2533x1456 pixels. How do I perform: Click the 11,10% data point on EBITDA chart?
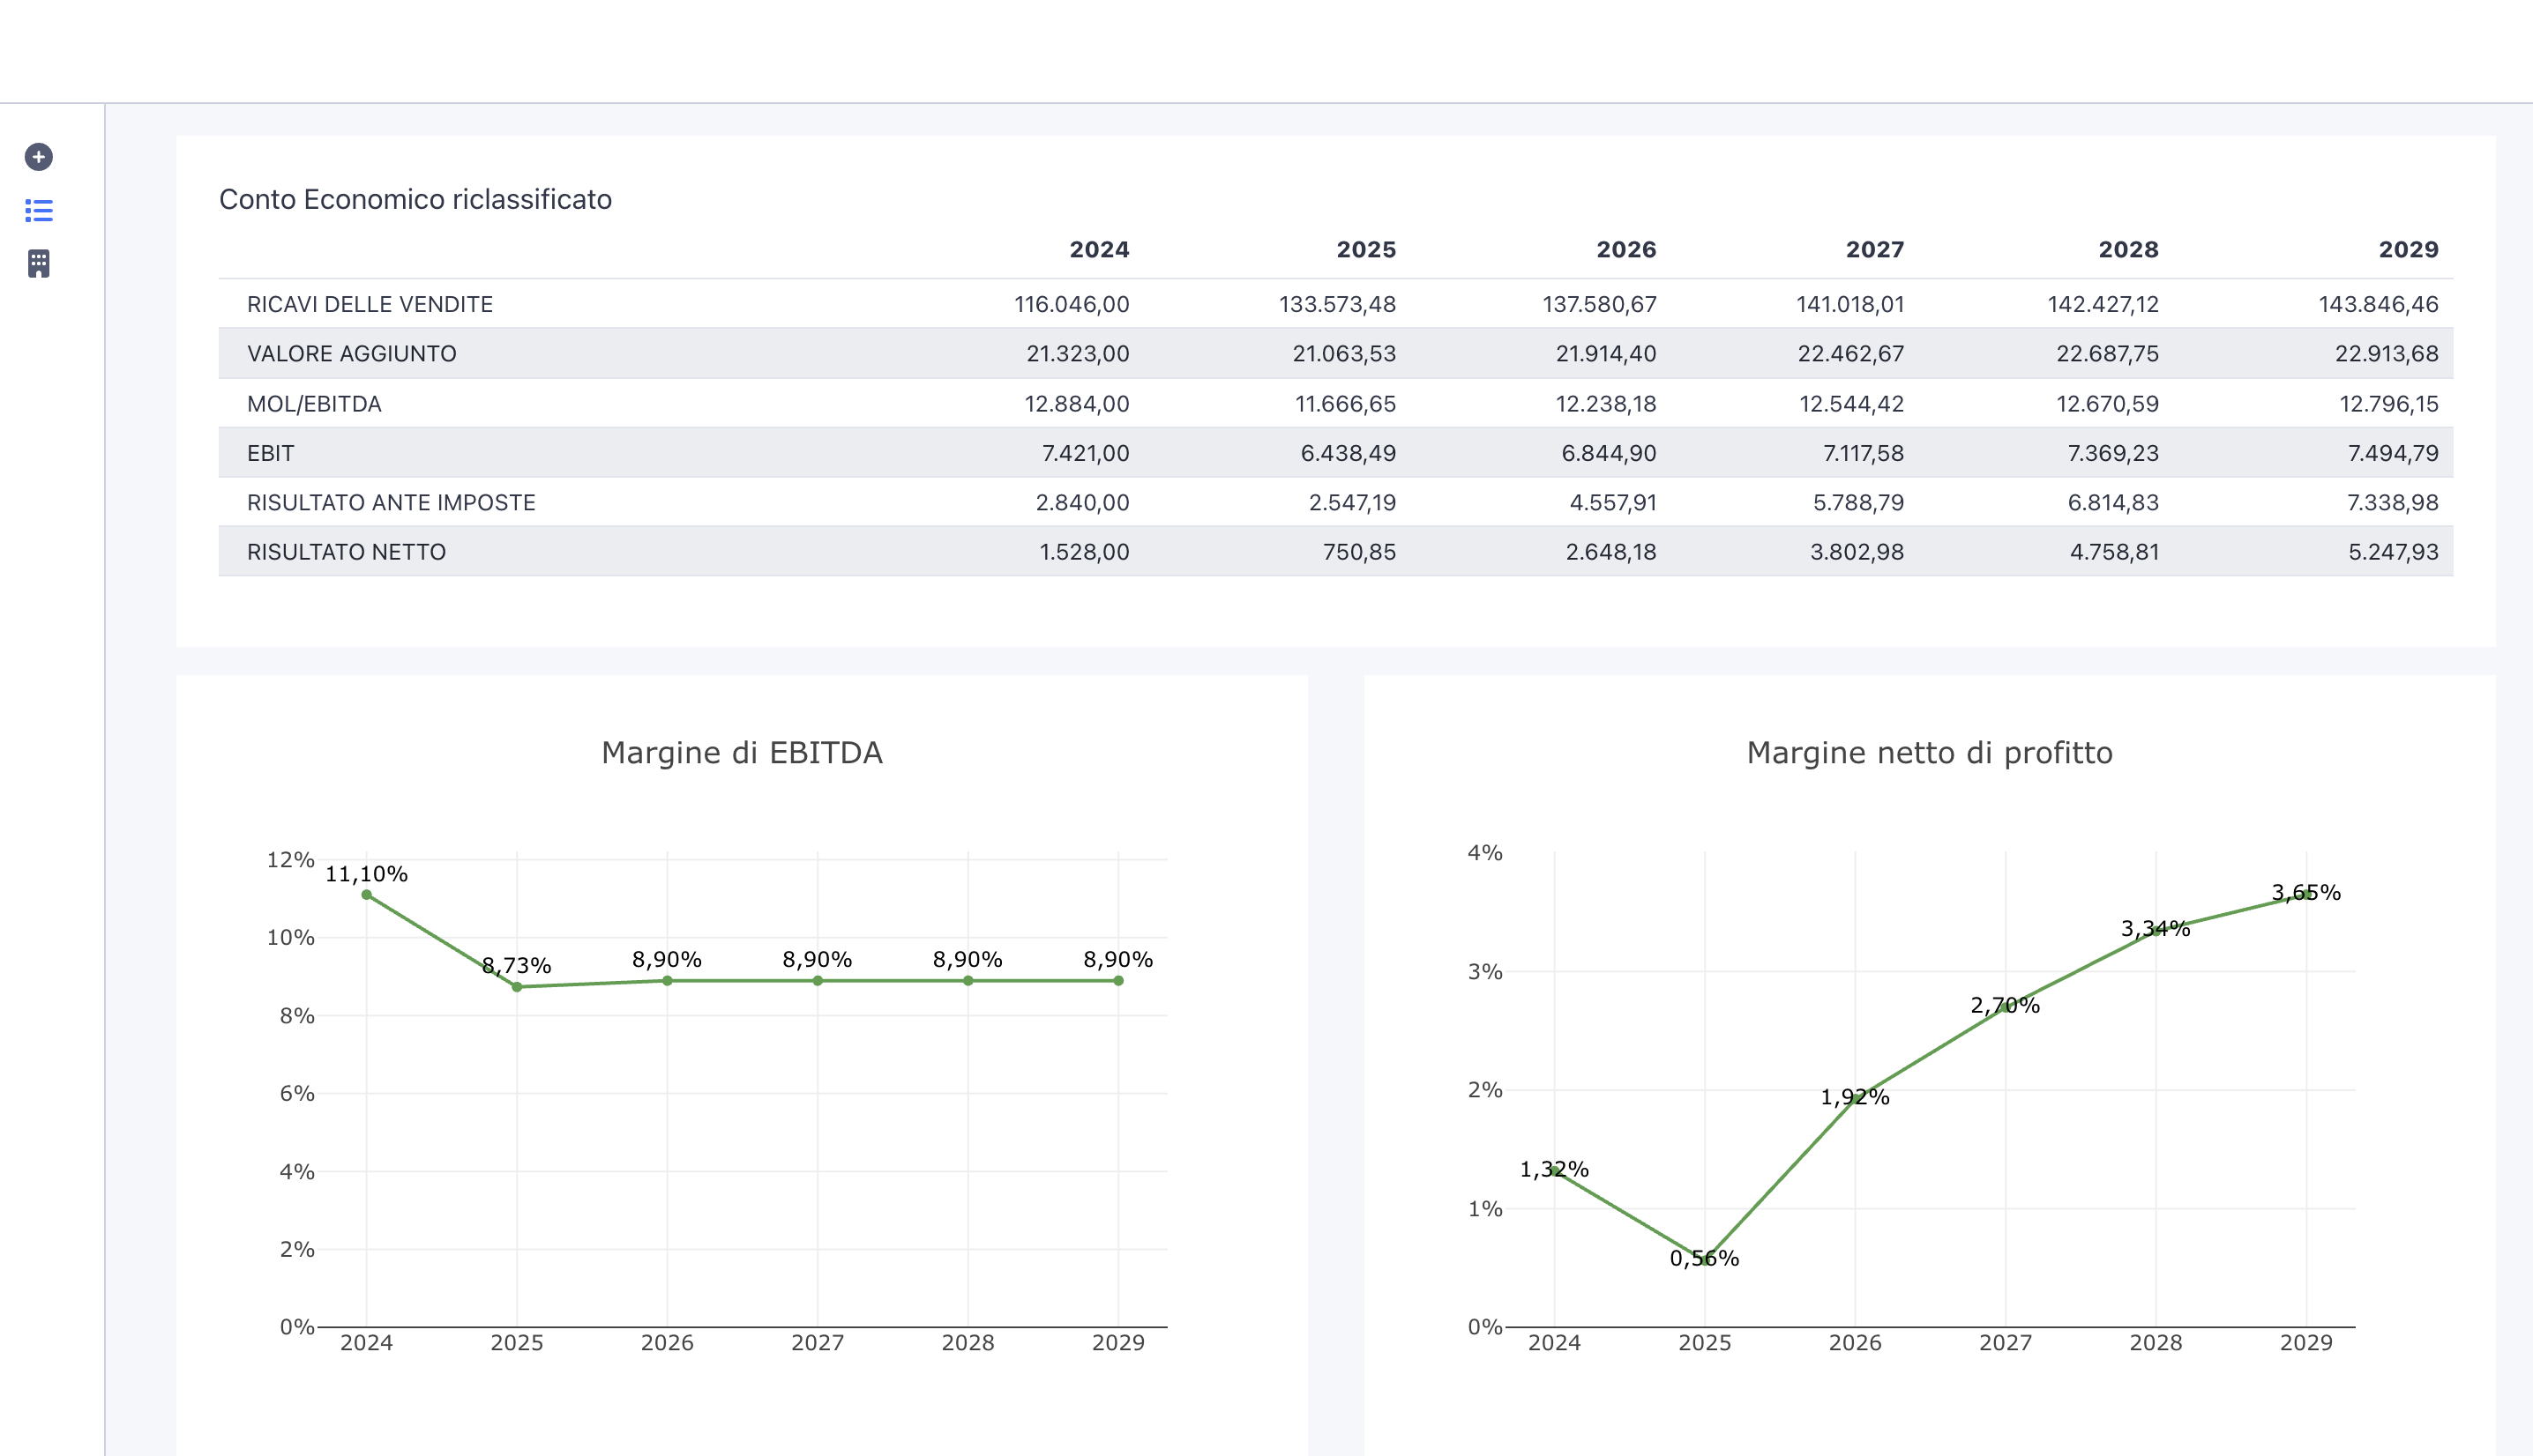coord(366,895)
